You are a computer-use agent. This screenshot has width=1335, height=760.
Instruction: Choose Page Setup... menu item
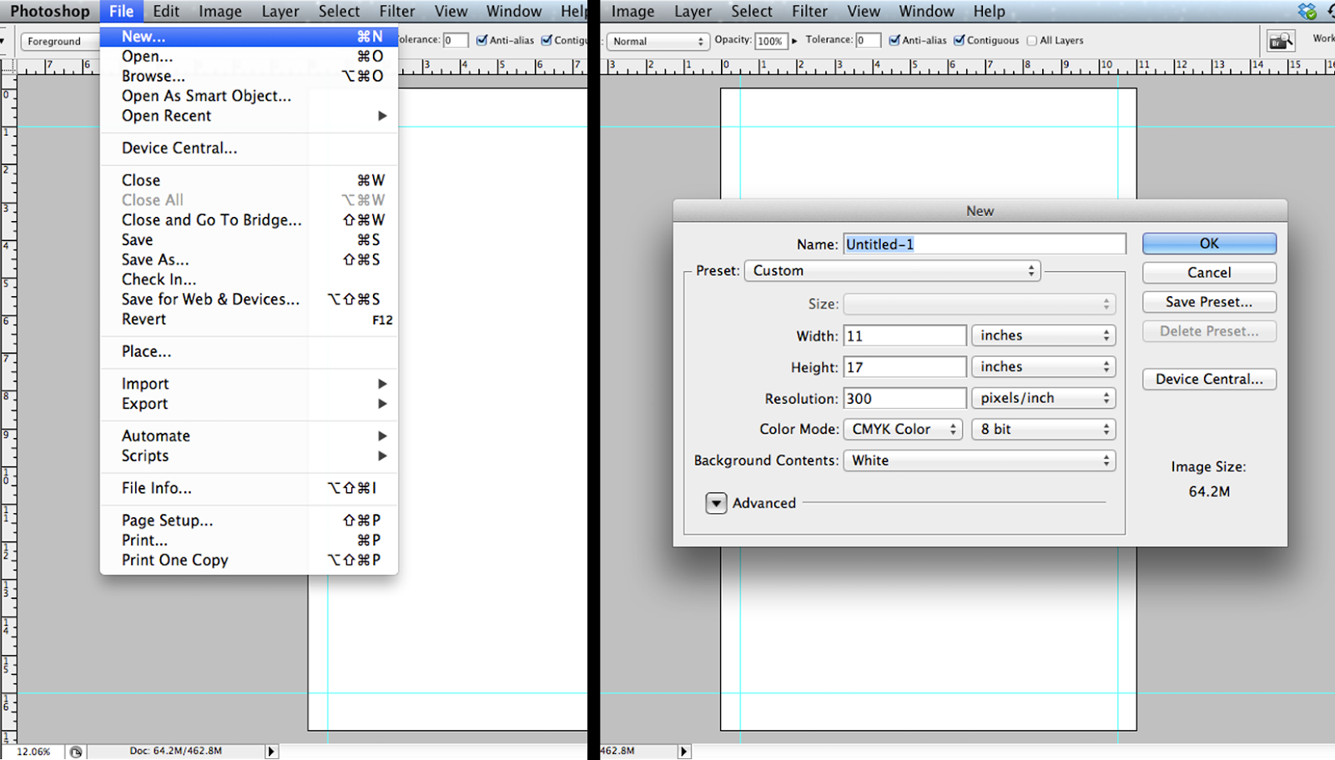click(249, 521)
